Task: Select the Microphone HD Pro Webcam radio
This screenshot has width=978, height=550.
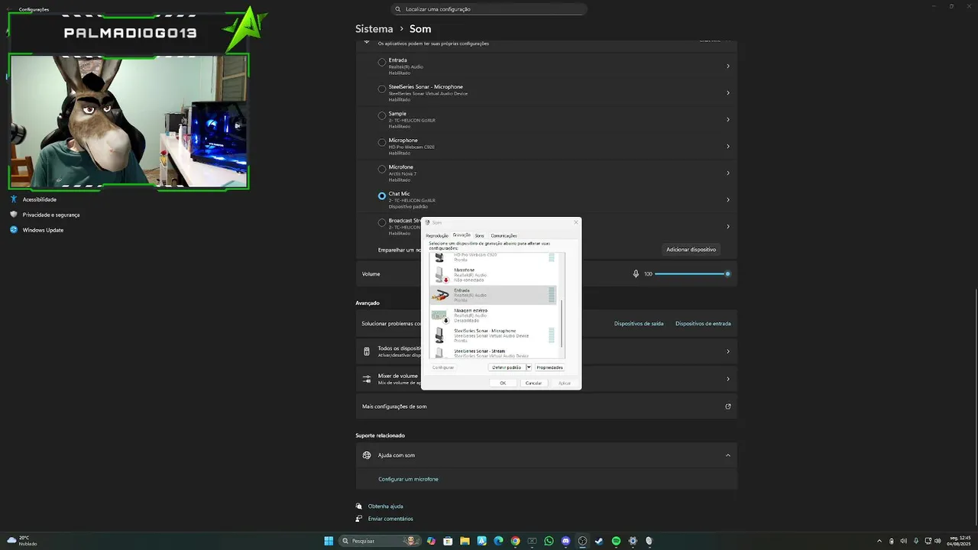Action: click(382, 142)
